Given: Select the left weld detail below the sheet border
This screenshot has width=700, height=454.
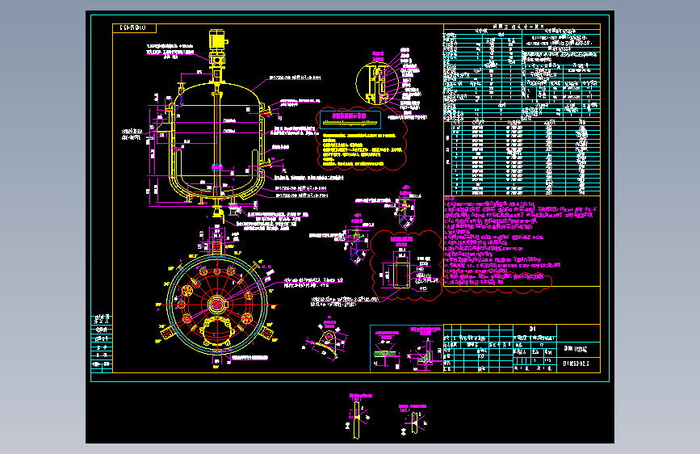Looking at the screenshot, I should coord(358,416).
